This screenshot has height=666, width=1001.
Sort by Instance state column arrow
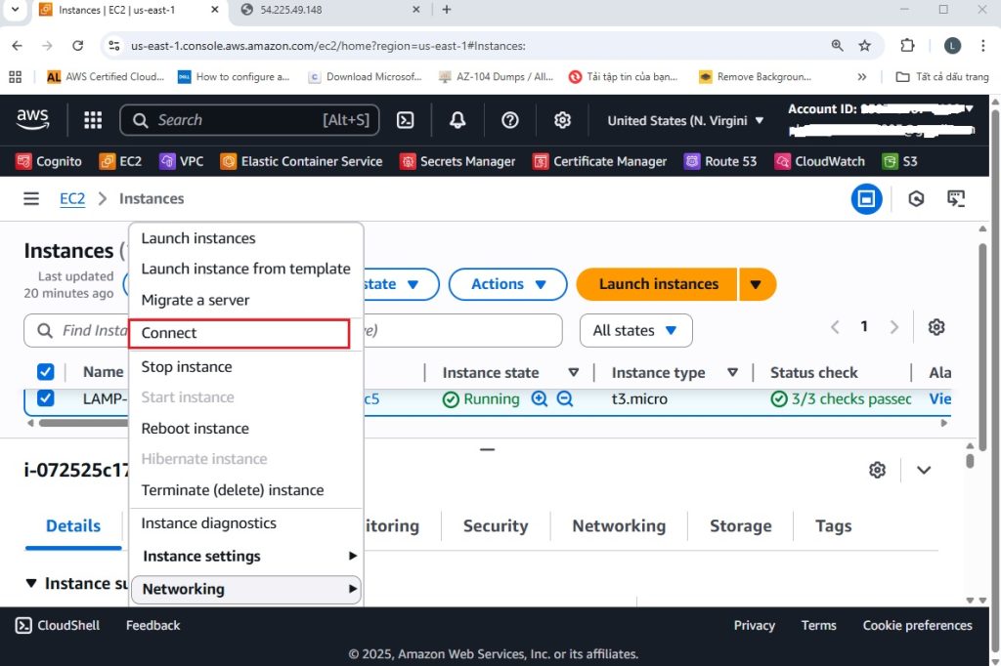(573, 372)
